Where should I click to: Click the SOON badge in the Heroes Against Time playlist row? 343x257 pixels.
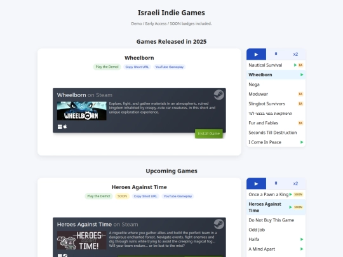(298, 207)
